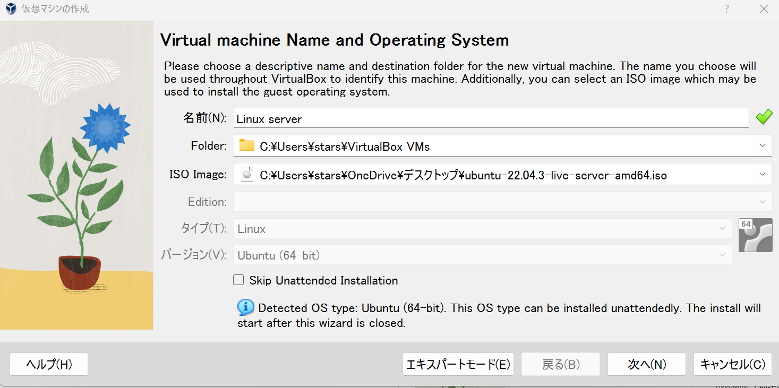The width and height of the screenshot is (779, 388).
Task: Switch to エキスパートモード(E)
Action: (x=458, y=364)
